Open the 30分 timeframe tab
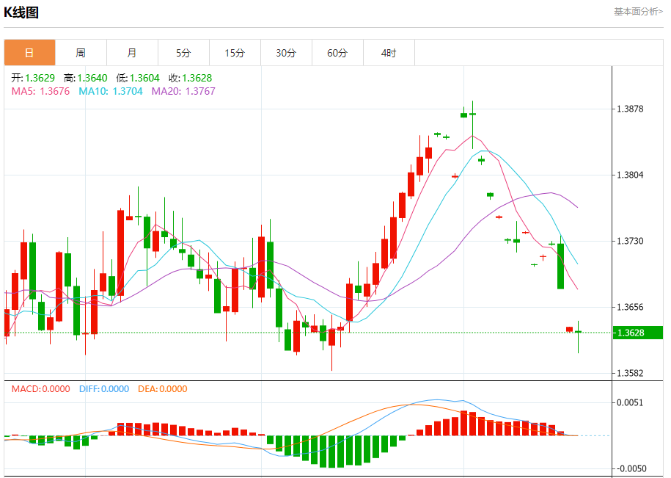 [286, 53]
